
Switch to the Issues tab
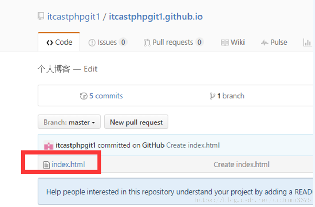[107, 42]
